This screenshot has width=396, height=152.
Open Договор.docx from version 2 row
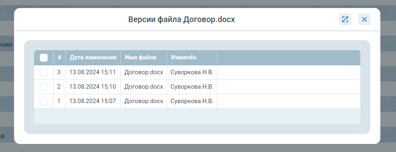click(x=144, y=87)
